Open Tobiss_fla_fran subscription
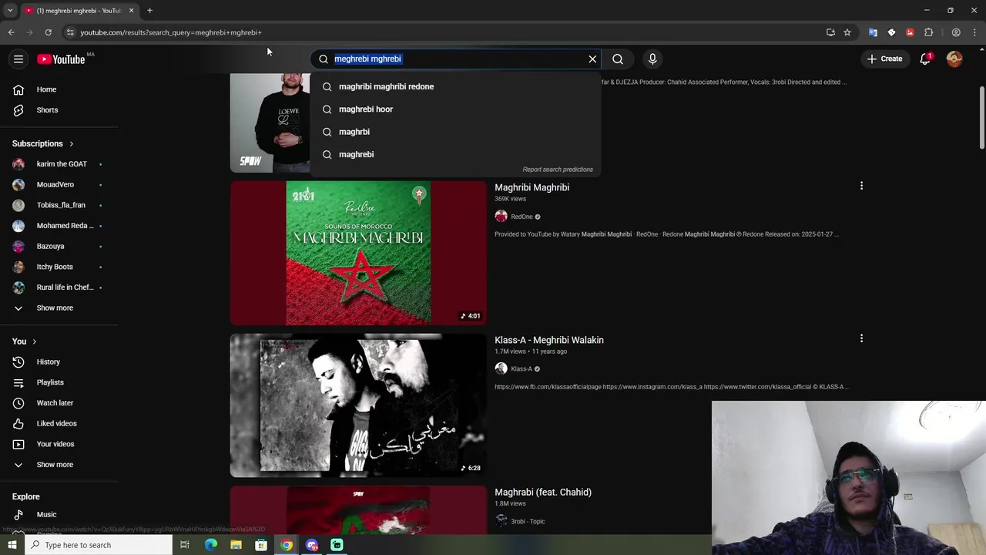The image size is (986, 555). 60,205
